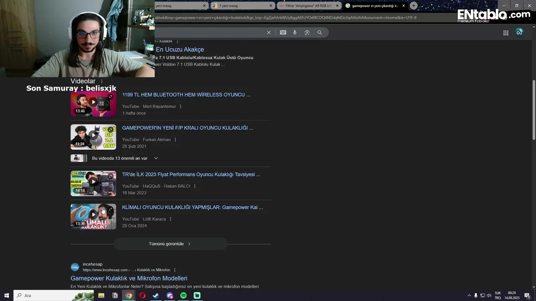Submit search with magnifier icon
This screenshot has width=536, height=301.
(x=320, y=33)
